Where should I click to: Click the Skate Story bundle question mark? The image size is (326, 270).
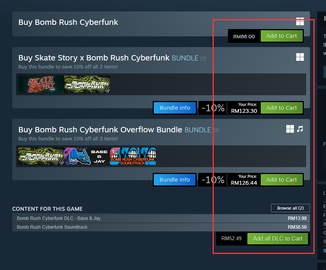pyautogui.click(x=203, y=59)
